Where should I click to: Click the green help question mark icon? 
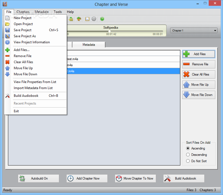(x=102, y=19)
